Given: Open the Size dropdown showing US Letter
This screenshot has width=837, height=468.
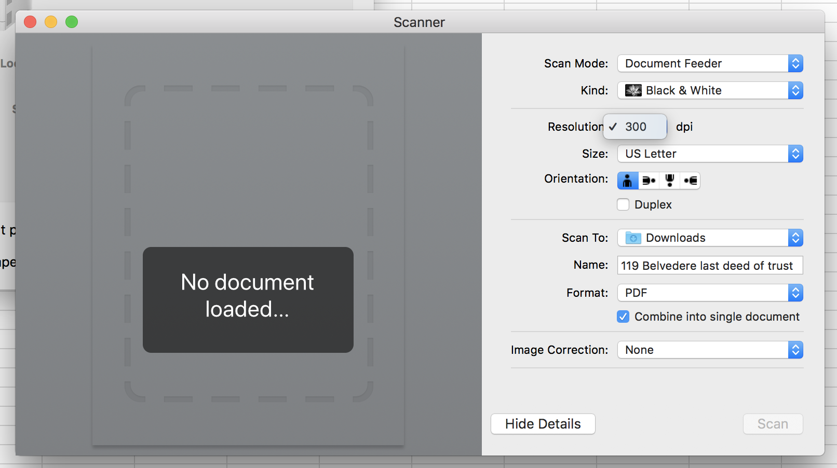Looking at the screenshot, I should pos(710,154).
